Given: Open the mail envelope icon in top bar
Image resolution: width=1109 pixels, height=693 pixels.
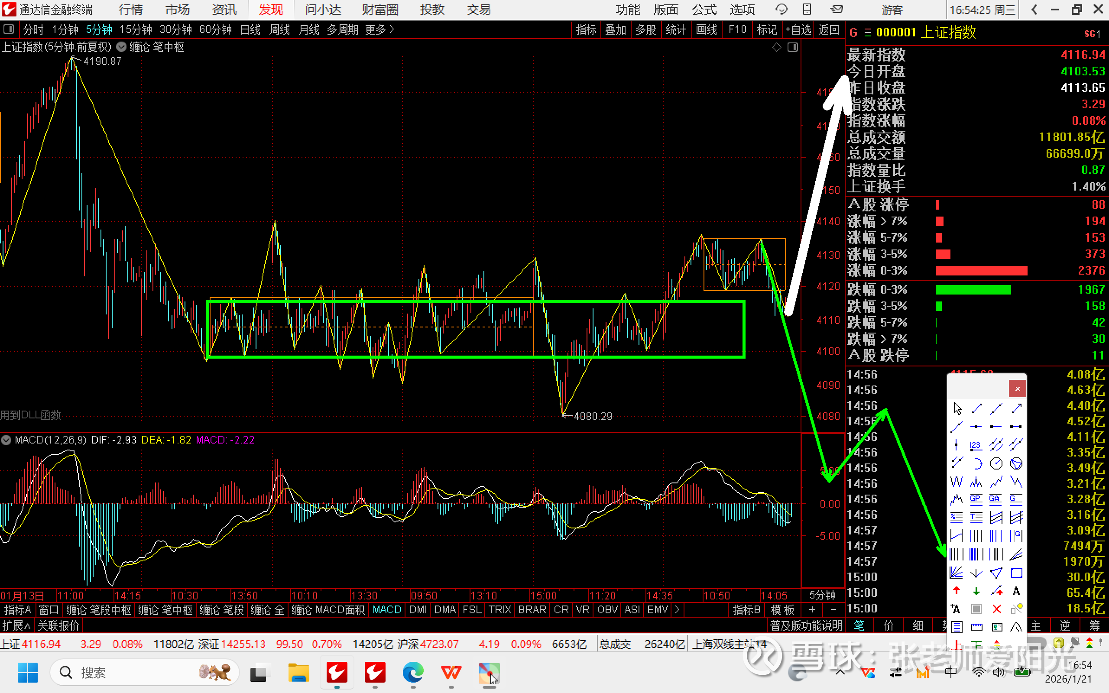Looking at the screenshot, I should tap(837, 10).
